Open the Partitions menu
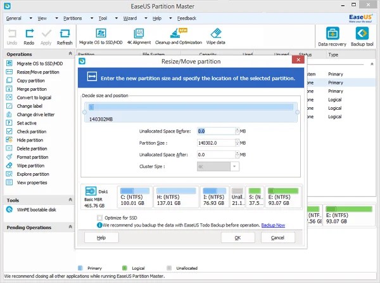Image resolution: width=380 pixels, height=283 pixels. (x=72, y=18)
